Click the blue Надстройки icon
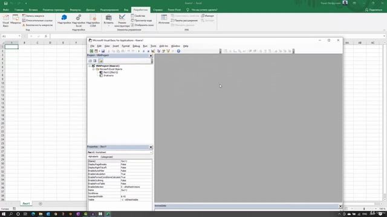This screenshot has width=387, height=217. click(64, 19)
